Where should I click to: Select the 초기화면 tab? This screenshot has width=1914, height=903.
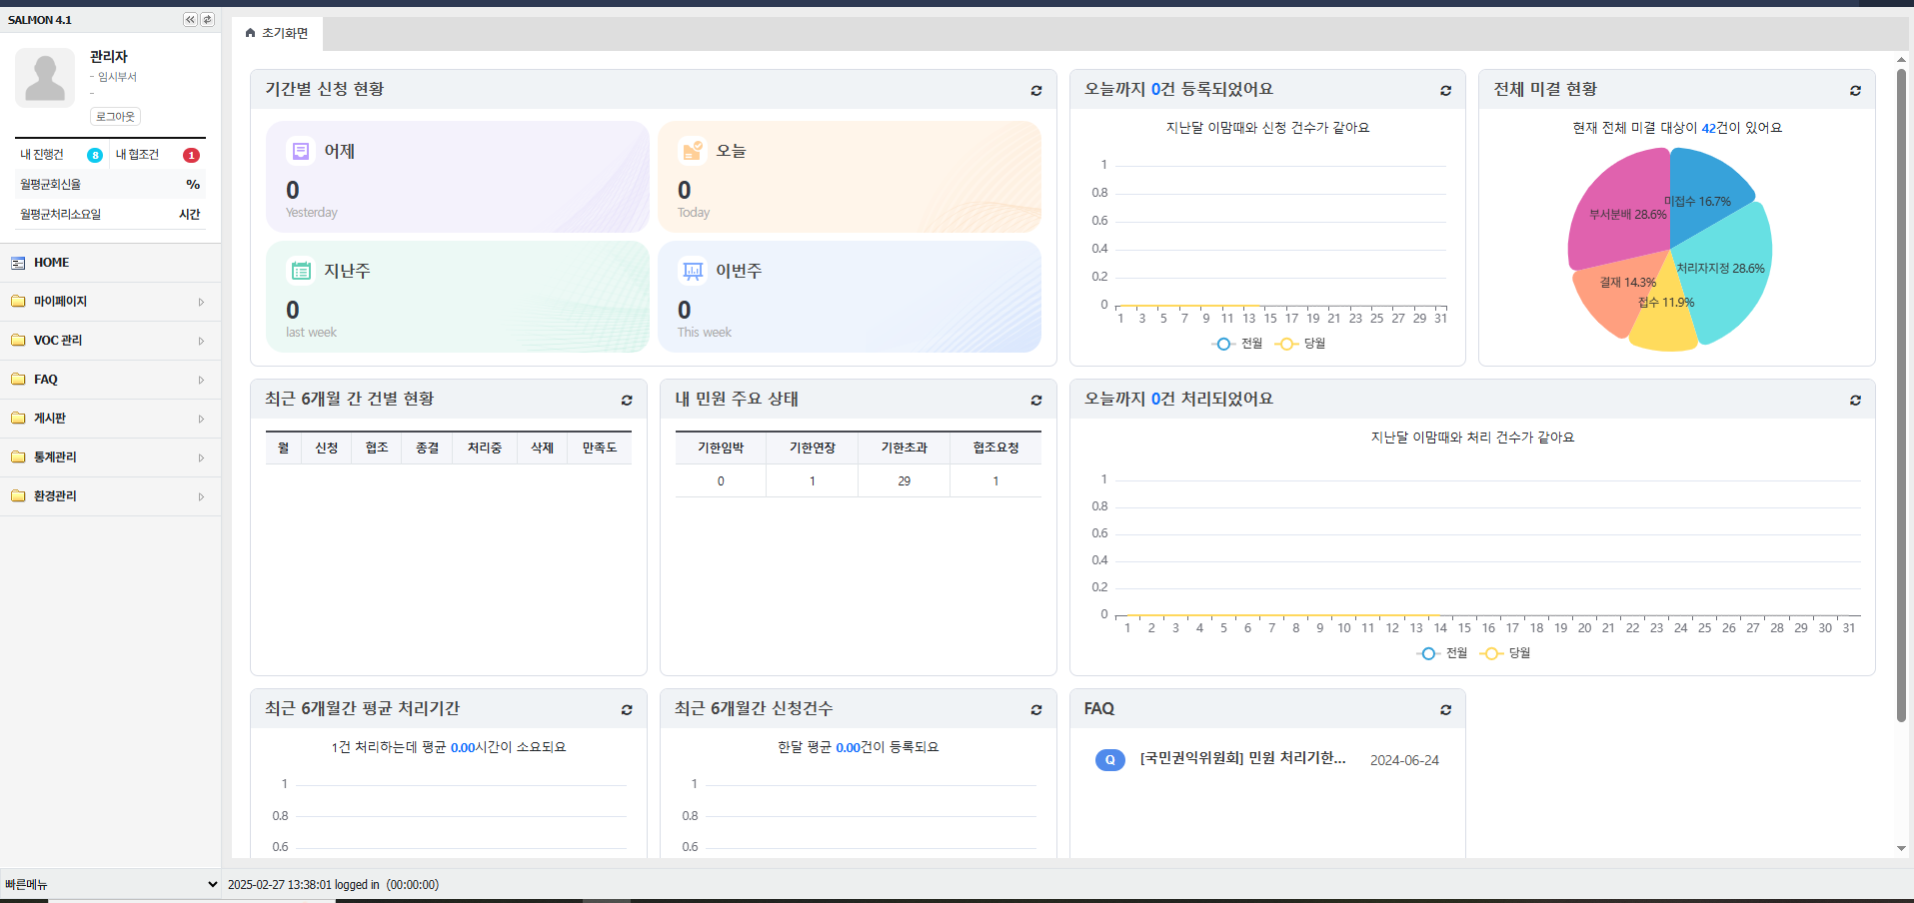(278, 33)
